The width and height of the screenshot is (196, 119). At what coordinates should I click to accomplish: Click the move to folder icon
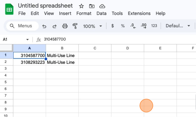pos(92,6)
